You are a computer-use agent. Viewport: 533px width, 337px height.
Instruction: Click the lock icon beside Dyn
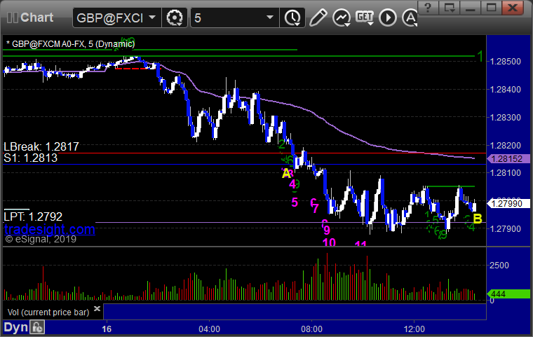click(x=37, y=327)
